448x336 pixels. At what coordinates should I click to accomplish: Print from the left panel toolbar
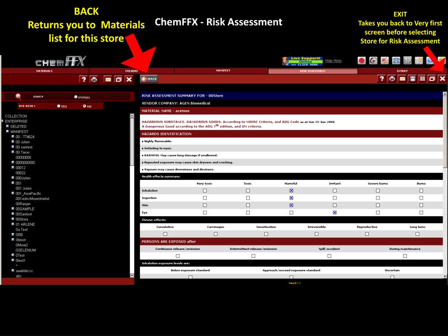pyautogui.click(x=94, y=80)
